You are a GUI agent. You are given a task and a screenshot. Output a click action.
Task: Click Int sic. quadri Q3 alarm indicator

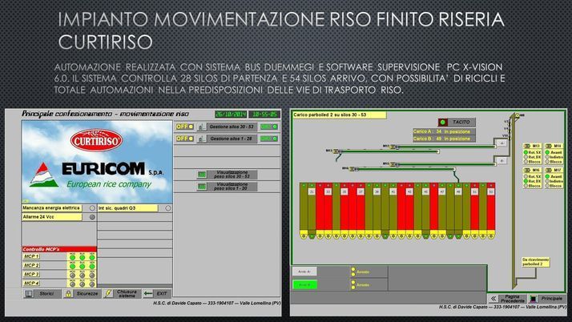pyautogui.click(x=167, y=208)
